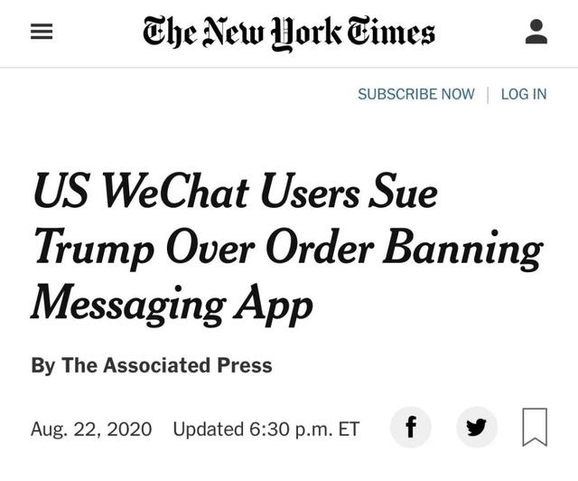
Task: Click the word "By" before the author
Action: (42, 365)
